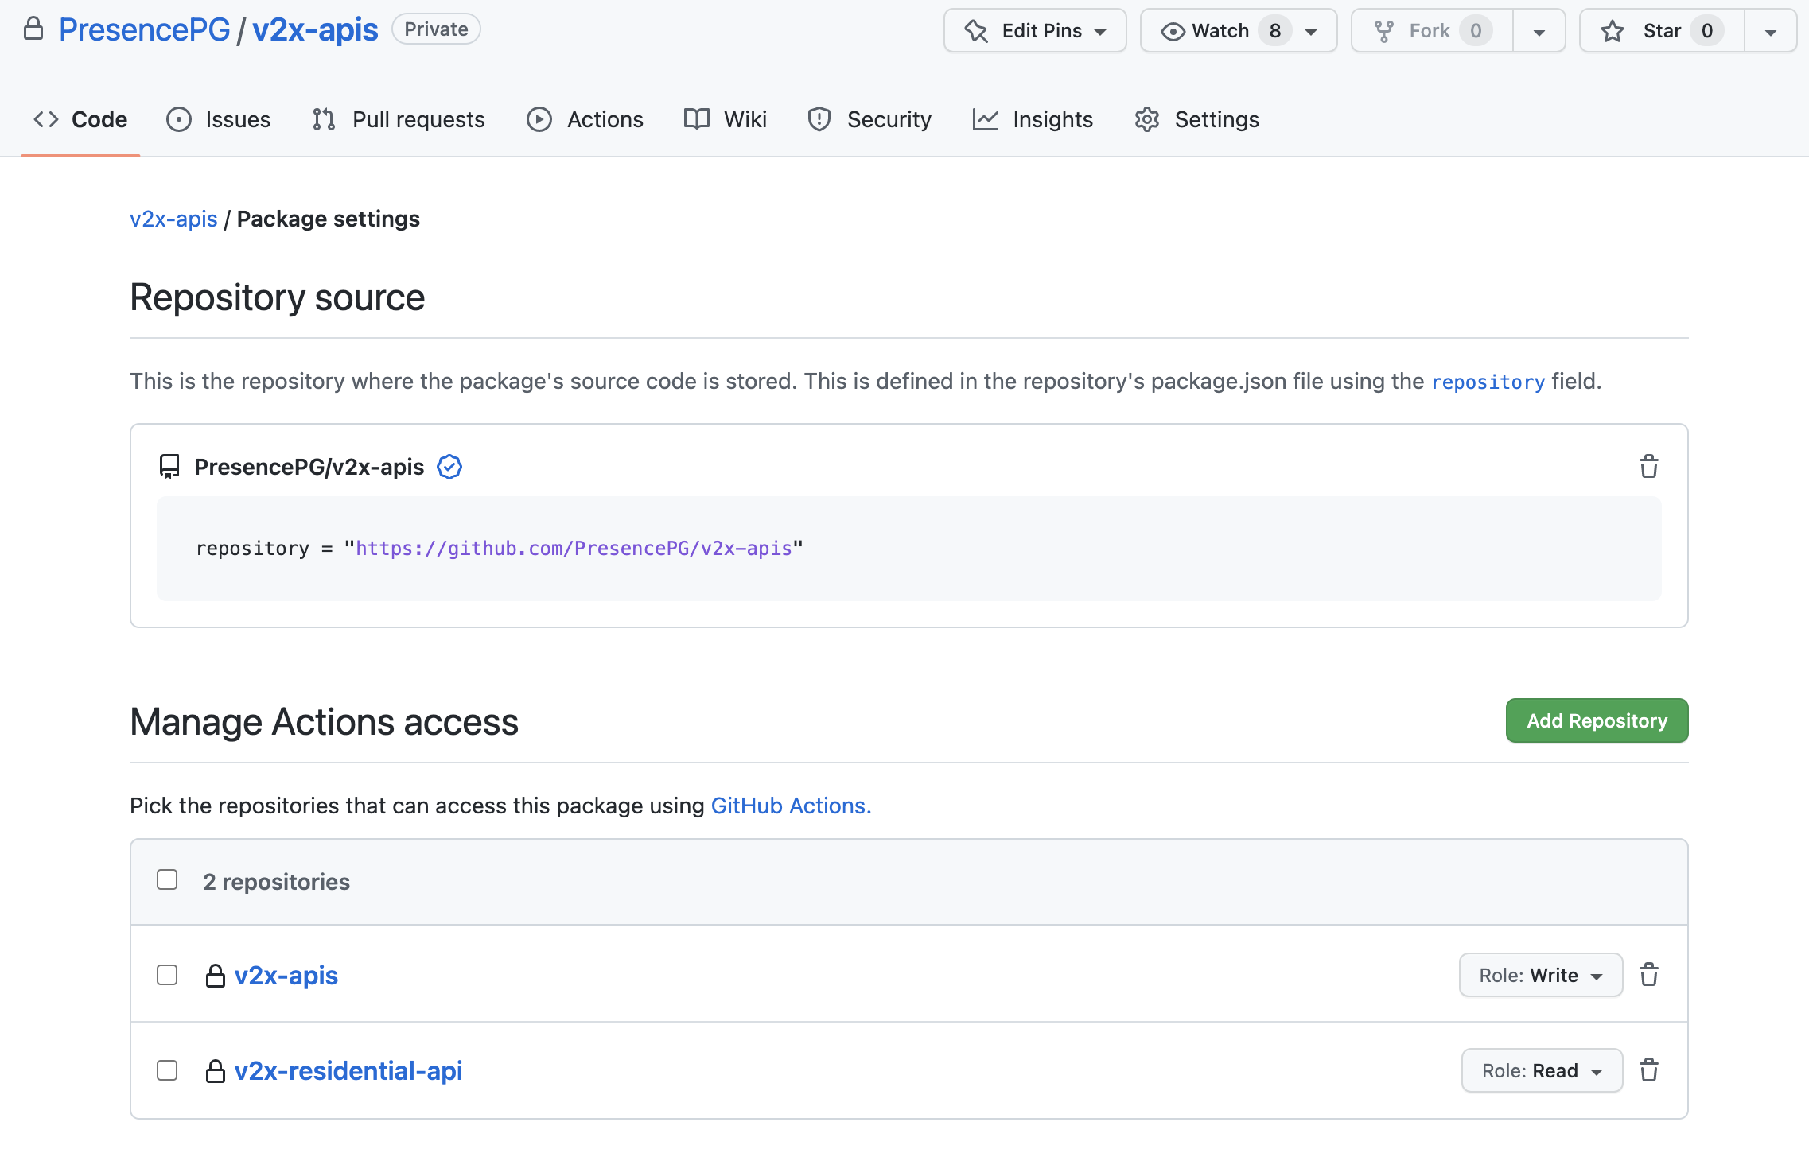This screenshot has height=1153, width=1809.
Task: Open Role: Read dropdown for v2x-residential-api
Action: pos(1542,1070)
